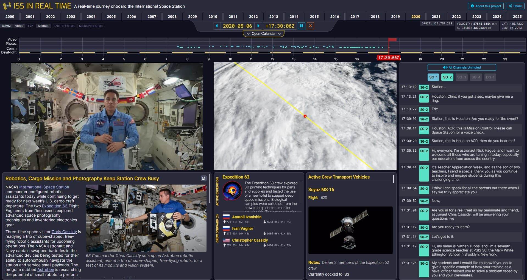Click the Expedition 63 mission patch

click(232, 191)
